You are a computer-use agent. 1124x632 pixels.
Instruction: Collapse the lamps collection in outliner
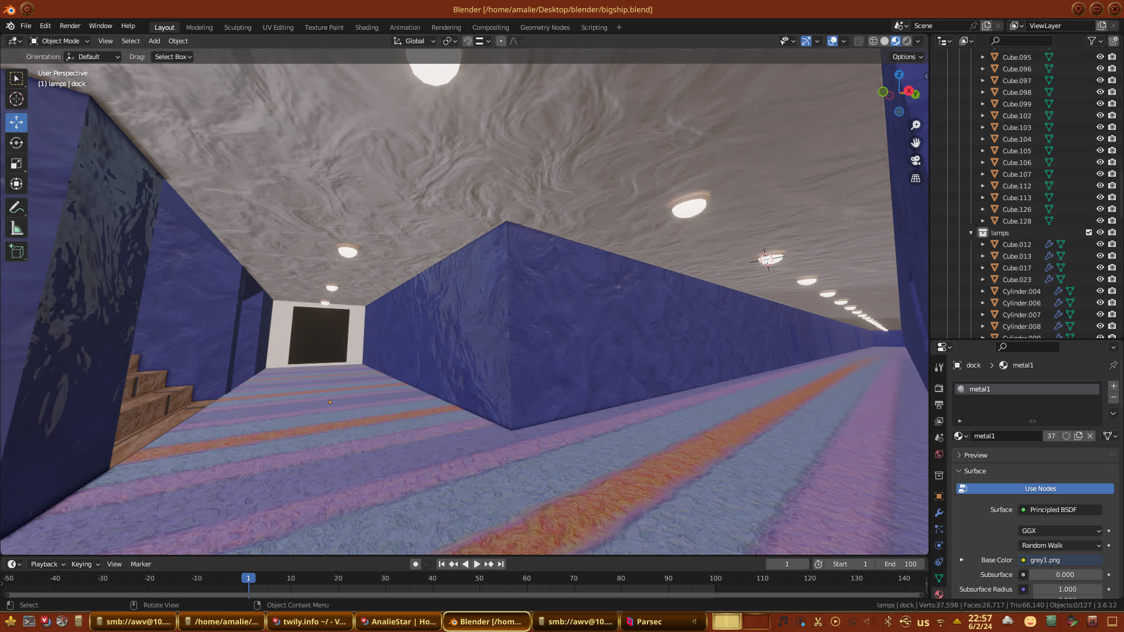tap(971, 233)
